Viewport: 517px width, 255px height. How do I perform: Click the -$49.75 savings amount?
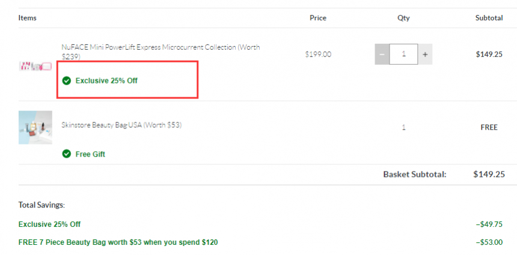point(489,224)
